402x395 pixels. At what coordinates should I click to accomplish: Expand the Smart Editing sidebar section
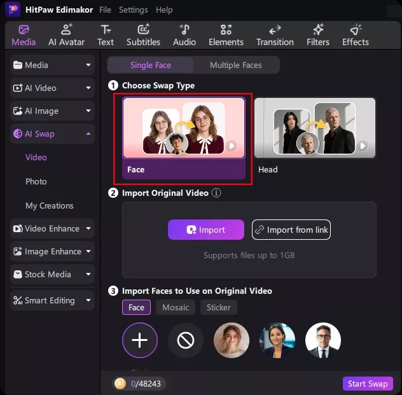click(x=52, y=300)
